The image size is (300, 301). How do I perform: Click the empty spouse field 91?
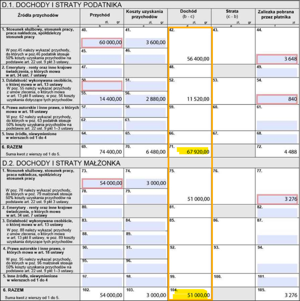tap(146, 254)
